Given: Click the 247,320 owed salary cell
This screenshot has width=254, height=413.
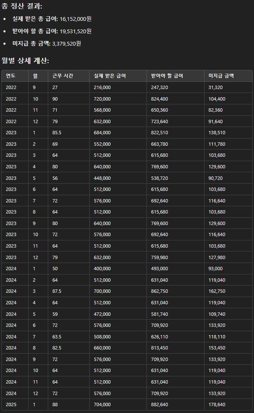Looking at the screenshot, I should tap(159, 87).
